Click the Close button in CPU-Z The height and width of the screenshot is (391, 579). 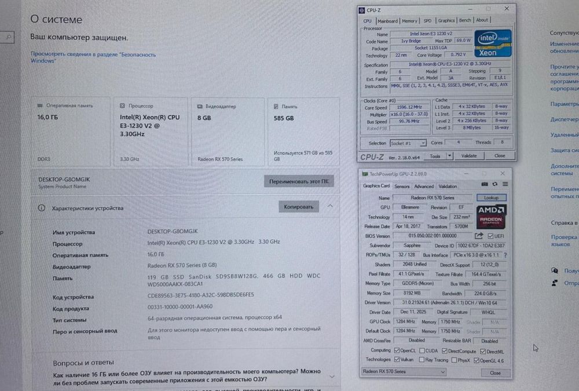(x=500, y=156)
